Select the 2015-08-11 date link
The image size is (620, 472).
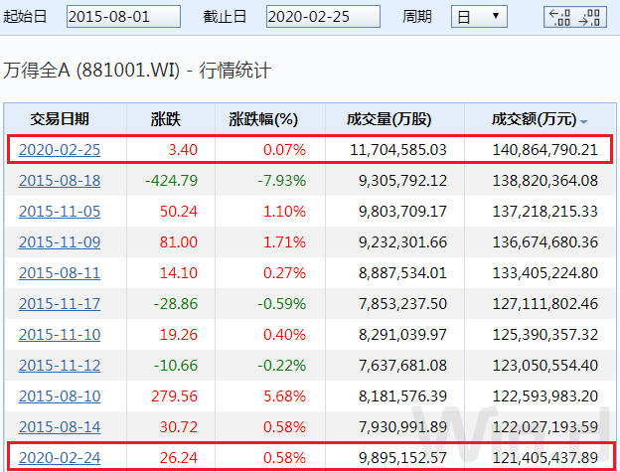60,273
